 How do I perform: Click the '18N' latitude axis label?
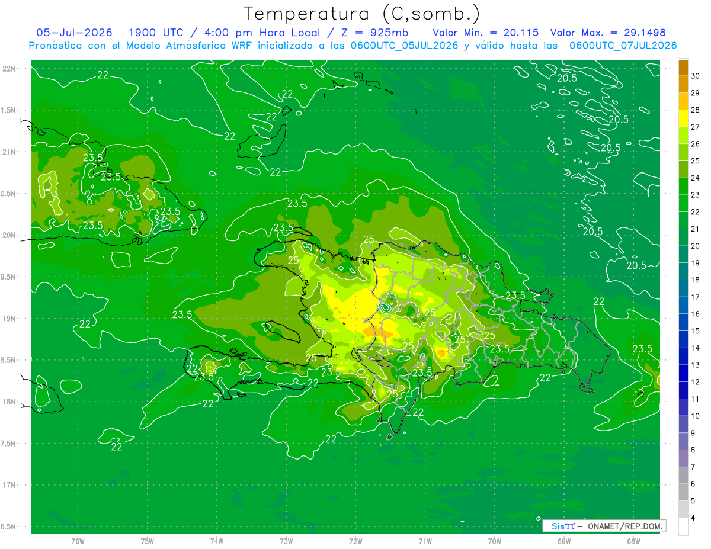(x=9, y=402)
